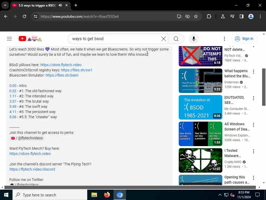Run search with magnifier button
This screenshot has height=200, width=266.
click(x=176, y=39)
